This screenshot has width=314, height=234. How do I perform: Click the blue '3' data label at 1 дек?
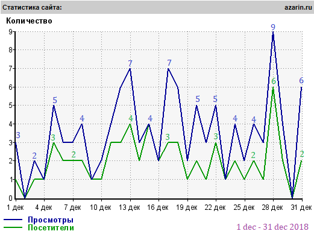(18, 135)
